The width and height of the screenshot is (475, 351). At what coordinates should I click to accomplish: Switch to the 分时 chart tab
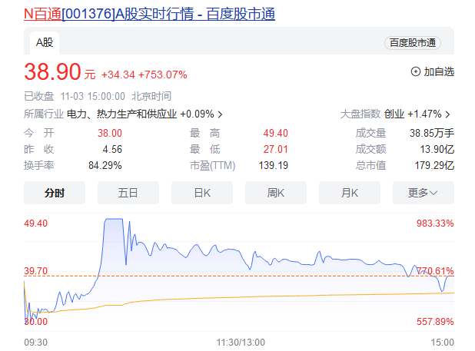tap(55, 193)
